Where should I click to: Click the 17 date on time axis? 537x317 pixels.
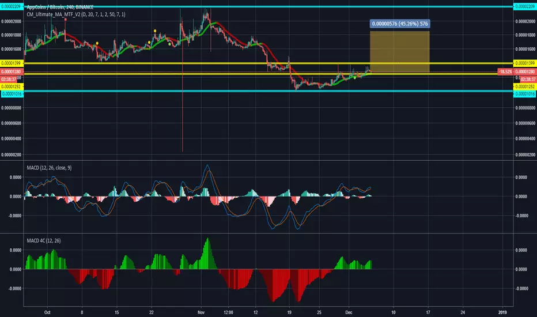tap(428, 312)
